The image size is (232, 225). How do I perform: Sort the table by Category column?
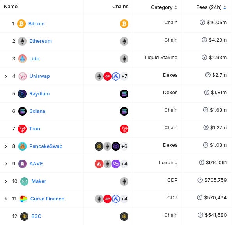164,7
